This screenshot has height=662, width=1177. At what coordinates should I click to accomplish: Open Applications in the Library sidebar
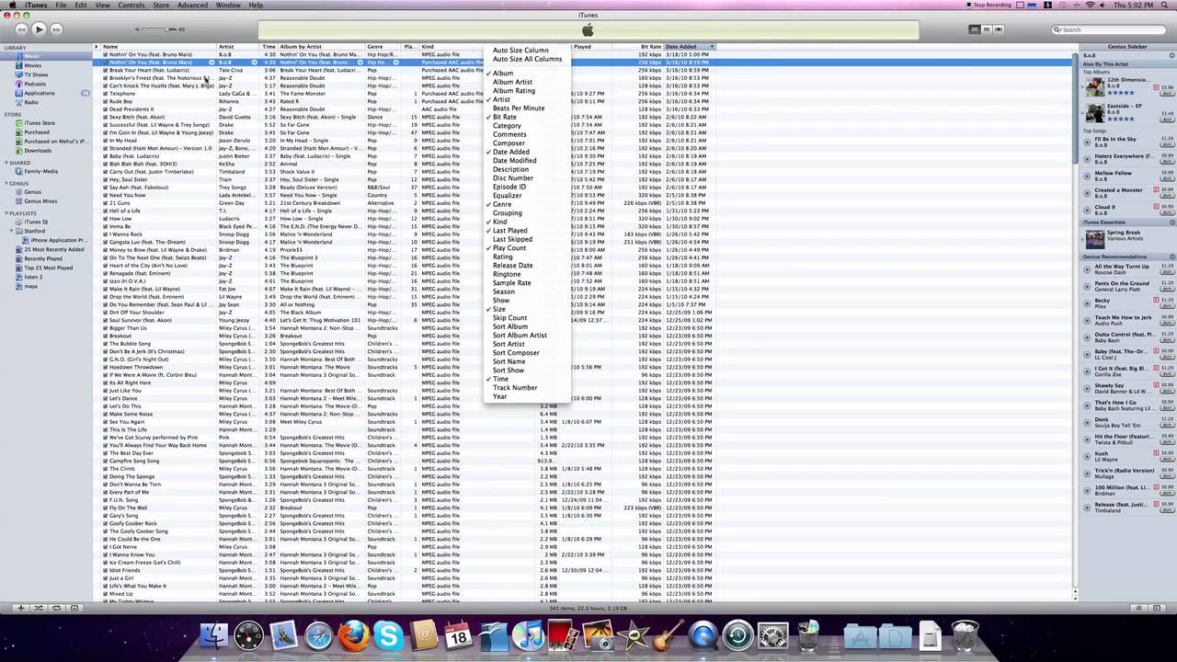(x=40, y=93)
